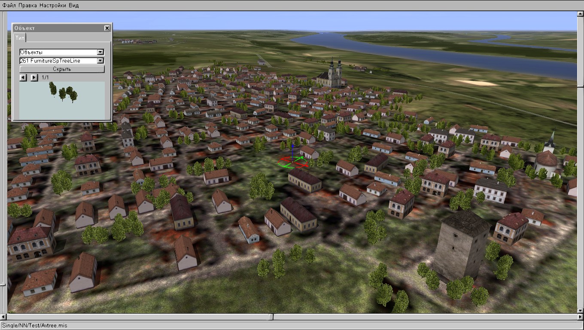Click the status bar path Single/NN/Test/Avtree.mis
This screenshot has height=330, width=584.
click(35, 326)
